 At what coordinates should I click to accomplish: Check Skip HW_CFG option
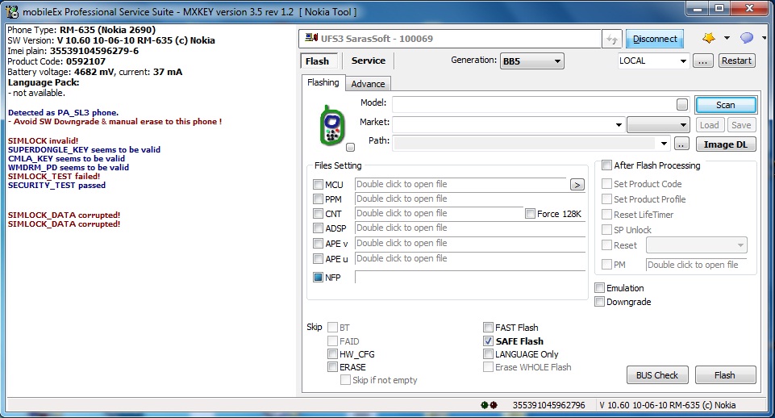pyautogui.click(x=332, y=354)
